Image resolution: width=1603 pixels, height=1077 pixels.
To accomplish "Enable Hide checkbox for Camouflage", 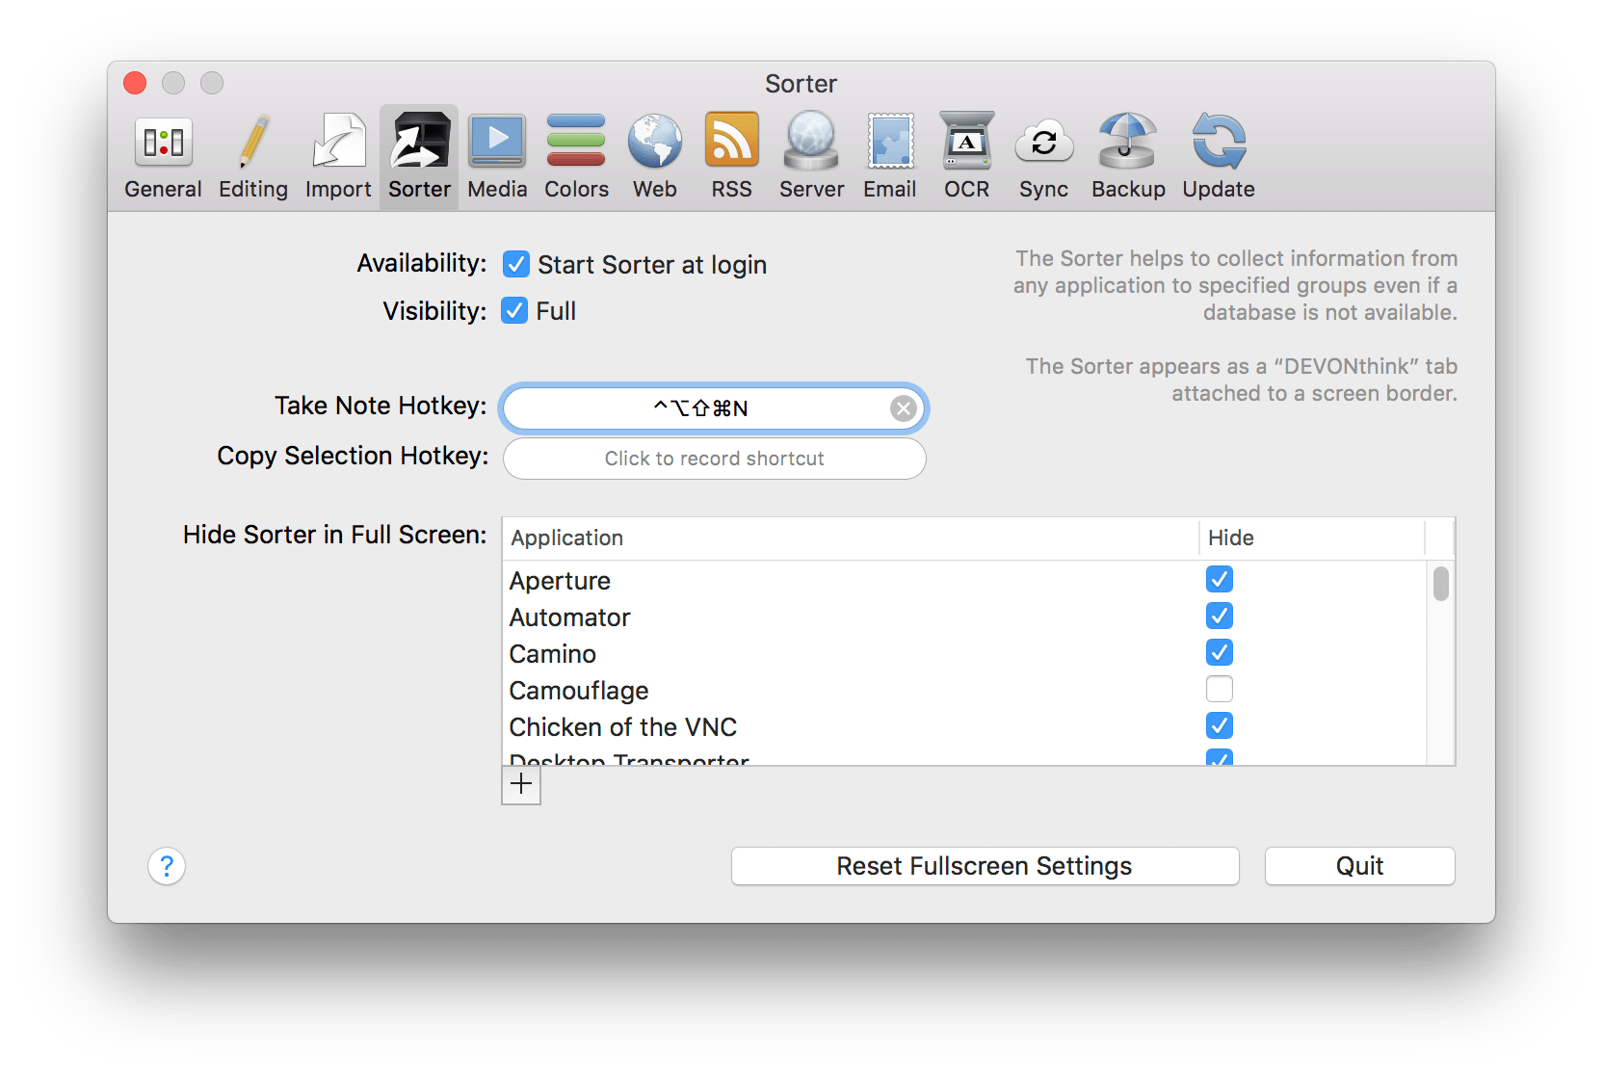I will click(x=1220, y=690).
